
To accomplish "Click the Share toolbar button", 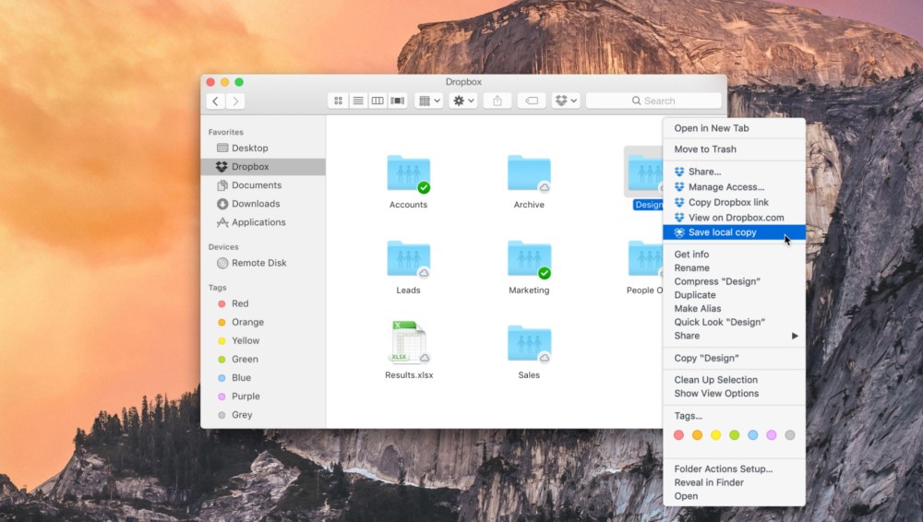I will pyautogui.click(x=497, y=101).
